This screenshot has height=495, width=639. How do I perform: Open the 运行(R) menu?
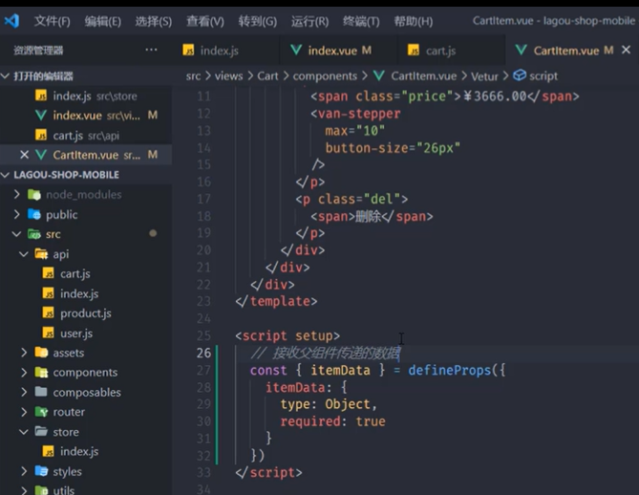point(309,21)
